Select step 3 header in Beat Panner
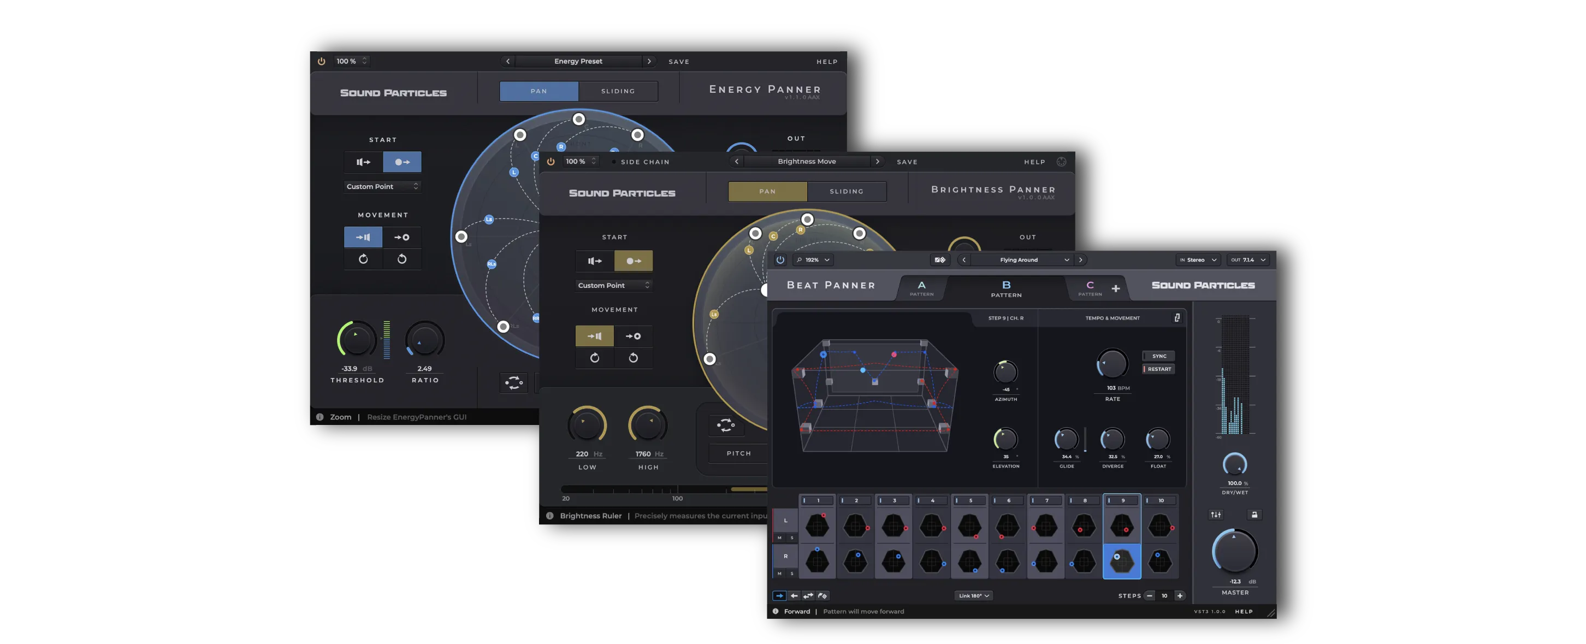This screenshot has height=644, width=1586. coord(893,500)
